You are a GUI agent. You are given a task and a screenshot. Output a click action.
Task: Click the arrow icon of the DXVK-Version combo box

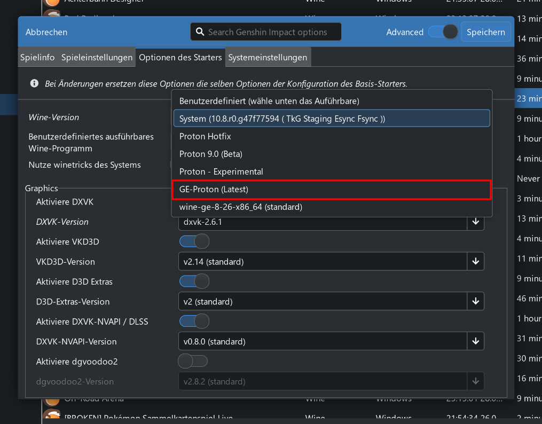pyautogui.click(x=476, y=222)
